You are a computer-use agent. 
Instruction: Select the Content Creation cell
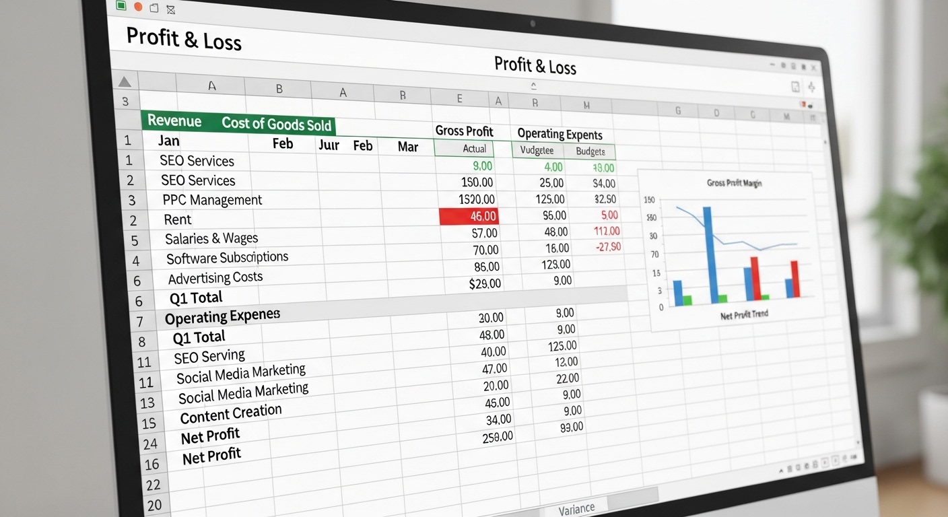pyautogui.click(x=231, y=413)
